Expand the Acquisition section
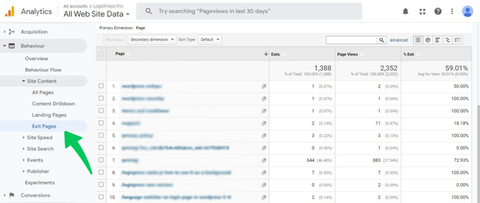The width and height of the screenshot is (480, 203). 5,32
